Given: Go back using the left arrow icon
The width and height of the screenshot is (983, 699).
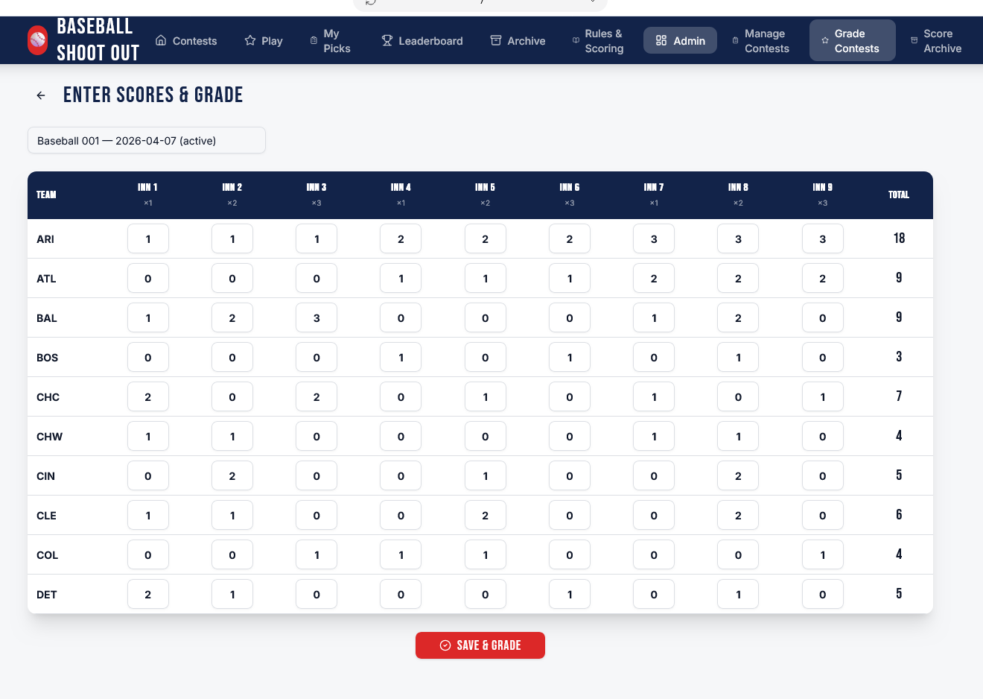Looking at the screenshot, I should [x=41, y=95].
